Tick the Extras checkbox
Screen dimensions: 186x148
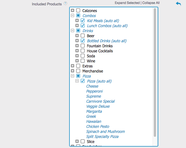(x=78, y=66)
